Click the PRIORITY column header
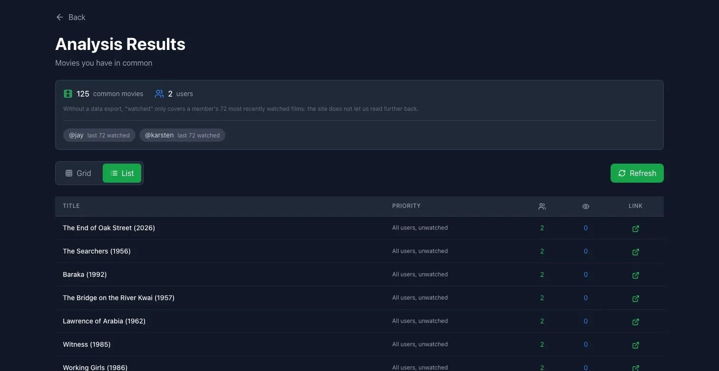The height and width of the screenshot is (371, 719). coord(407,206)
